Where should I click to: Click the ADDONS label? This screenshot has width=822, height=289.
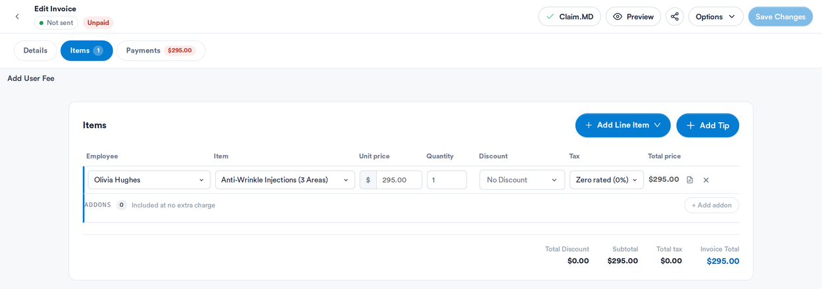tap(98, 205)
